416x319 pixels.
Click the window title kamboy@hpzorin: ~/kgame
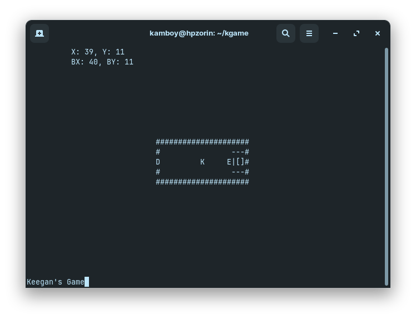point(199,33)
